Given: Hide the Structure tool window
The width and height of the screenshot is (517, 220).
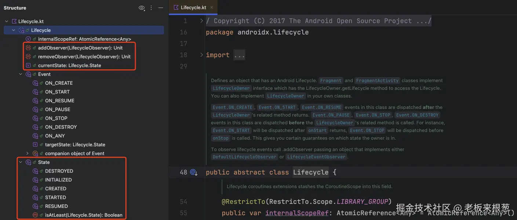Looking at the screenshot, I should point(161,8).
